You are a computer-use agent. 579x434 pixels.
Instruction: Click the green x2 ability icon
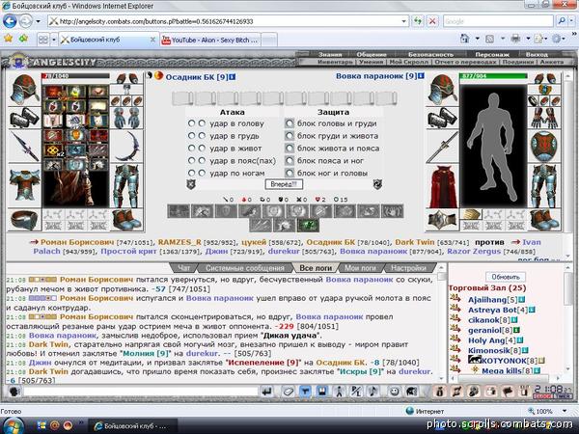point(308,225)
